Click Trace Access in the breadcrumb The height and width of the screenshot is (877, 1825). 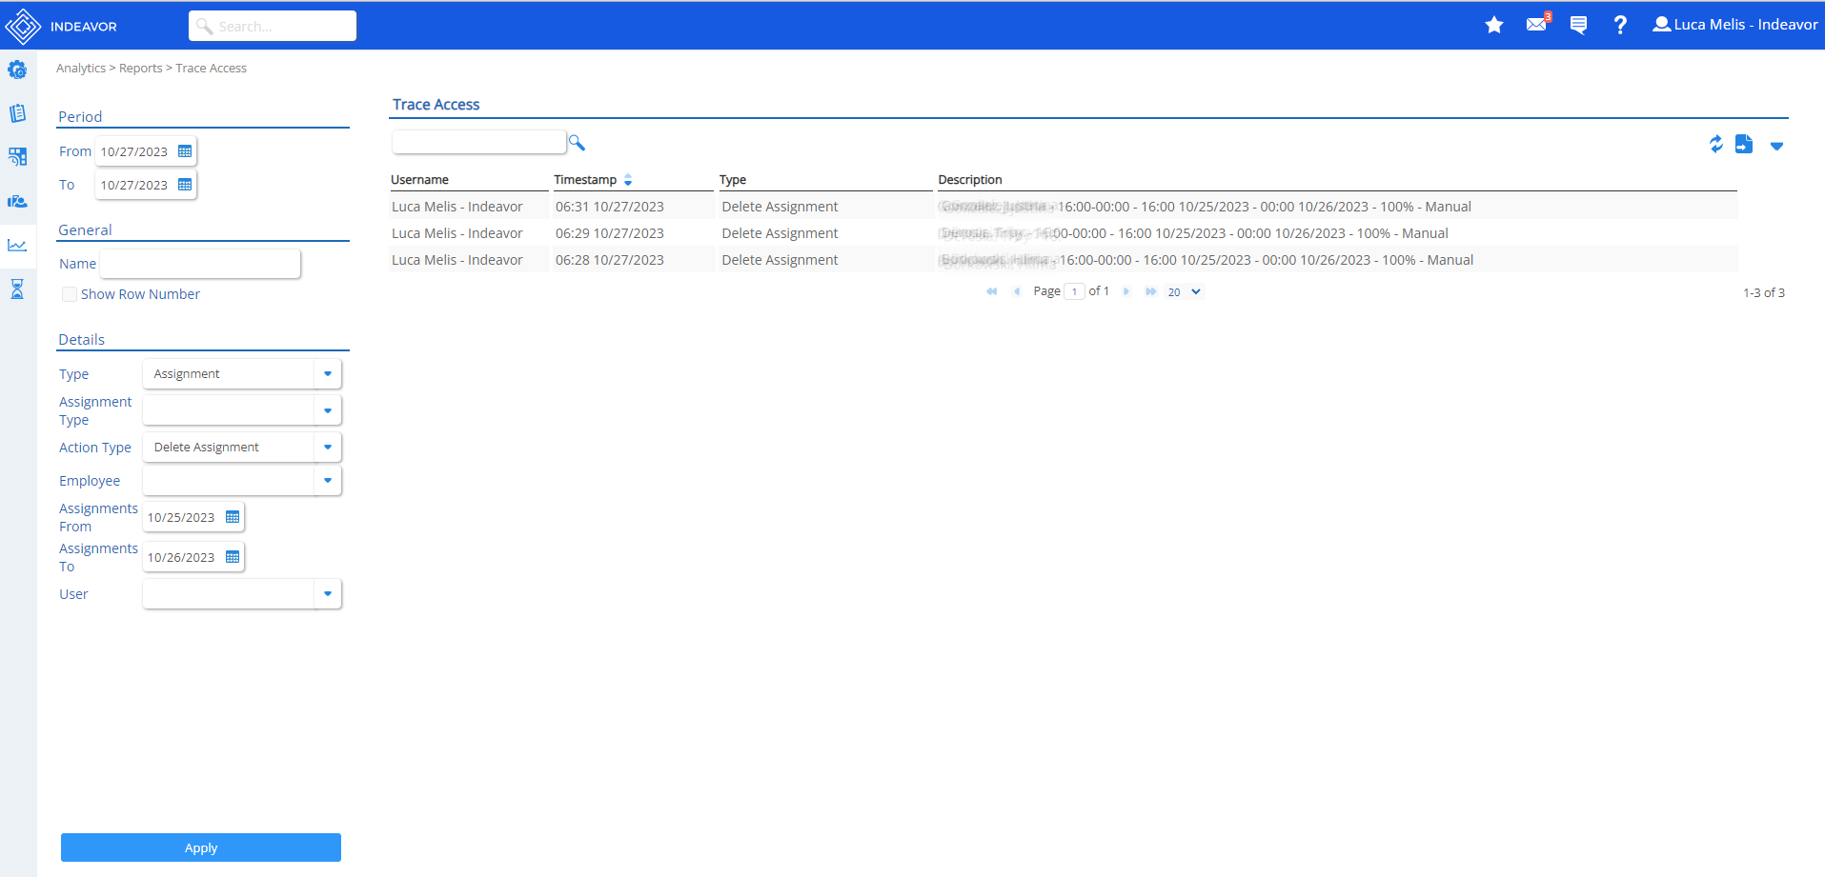(211, 69)
